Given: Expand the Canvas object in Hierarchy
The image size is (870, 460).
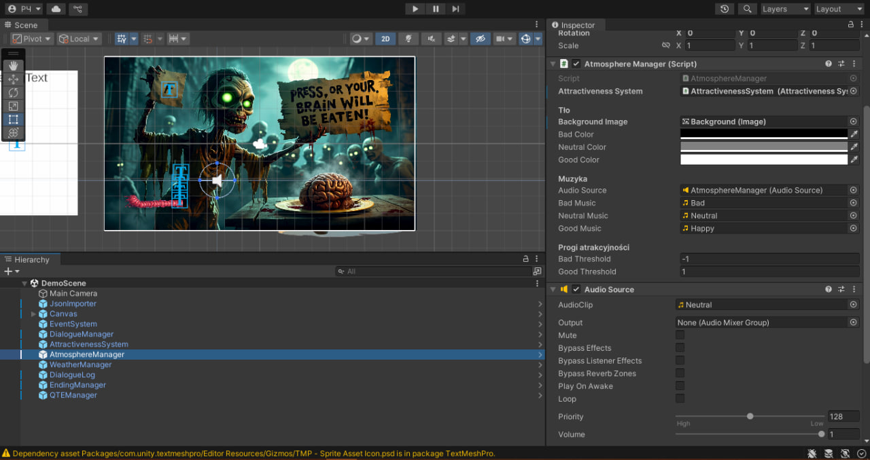Looking at the screenshot, I should pyautogui.click(x=33, y=314).
